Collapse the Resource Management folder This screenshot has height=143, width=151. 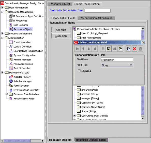pyautogui.click(x=2, y=12)
